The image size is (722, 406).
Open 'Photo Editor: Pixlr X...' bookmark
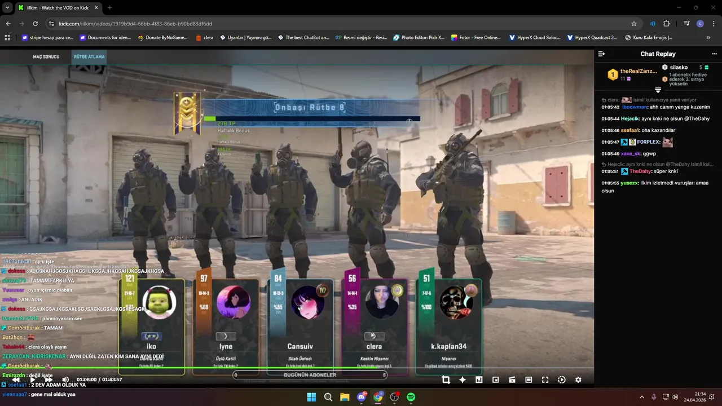point(419,38)
